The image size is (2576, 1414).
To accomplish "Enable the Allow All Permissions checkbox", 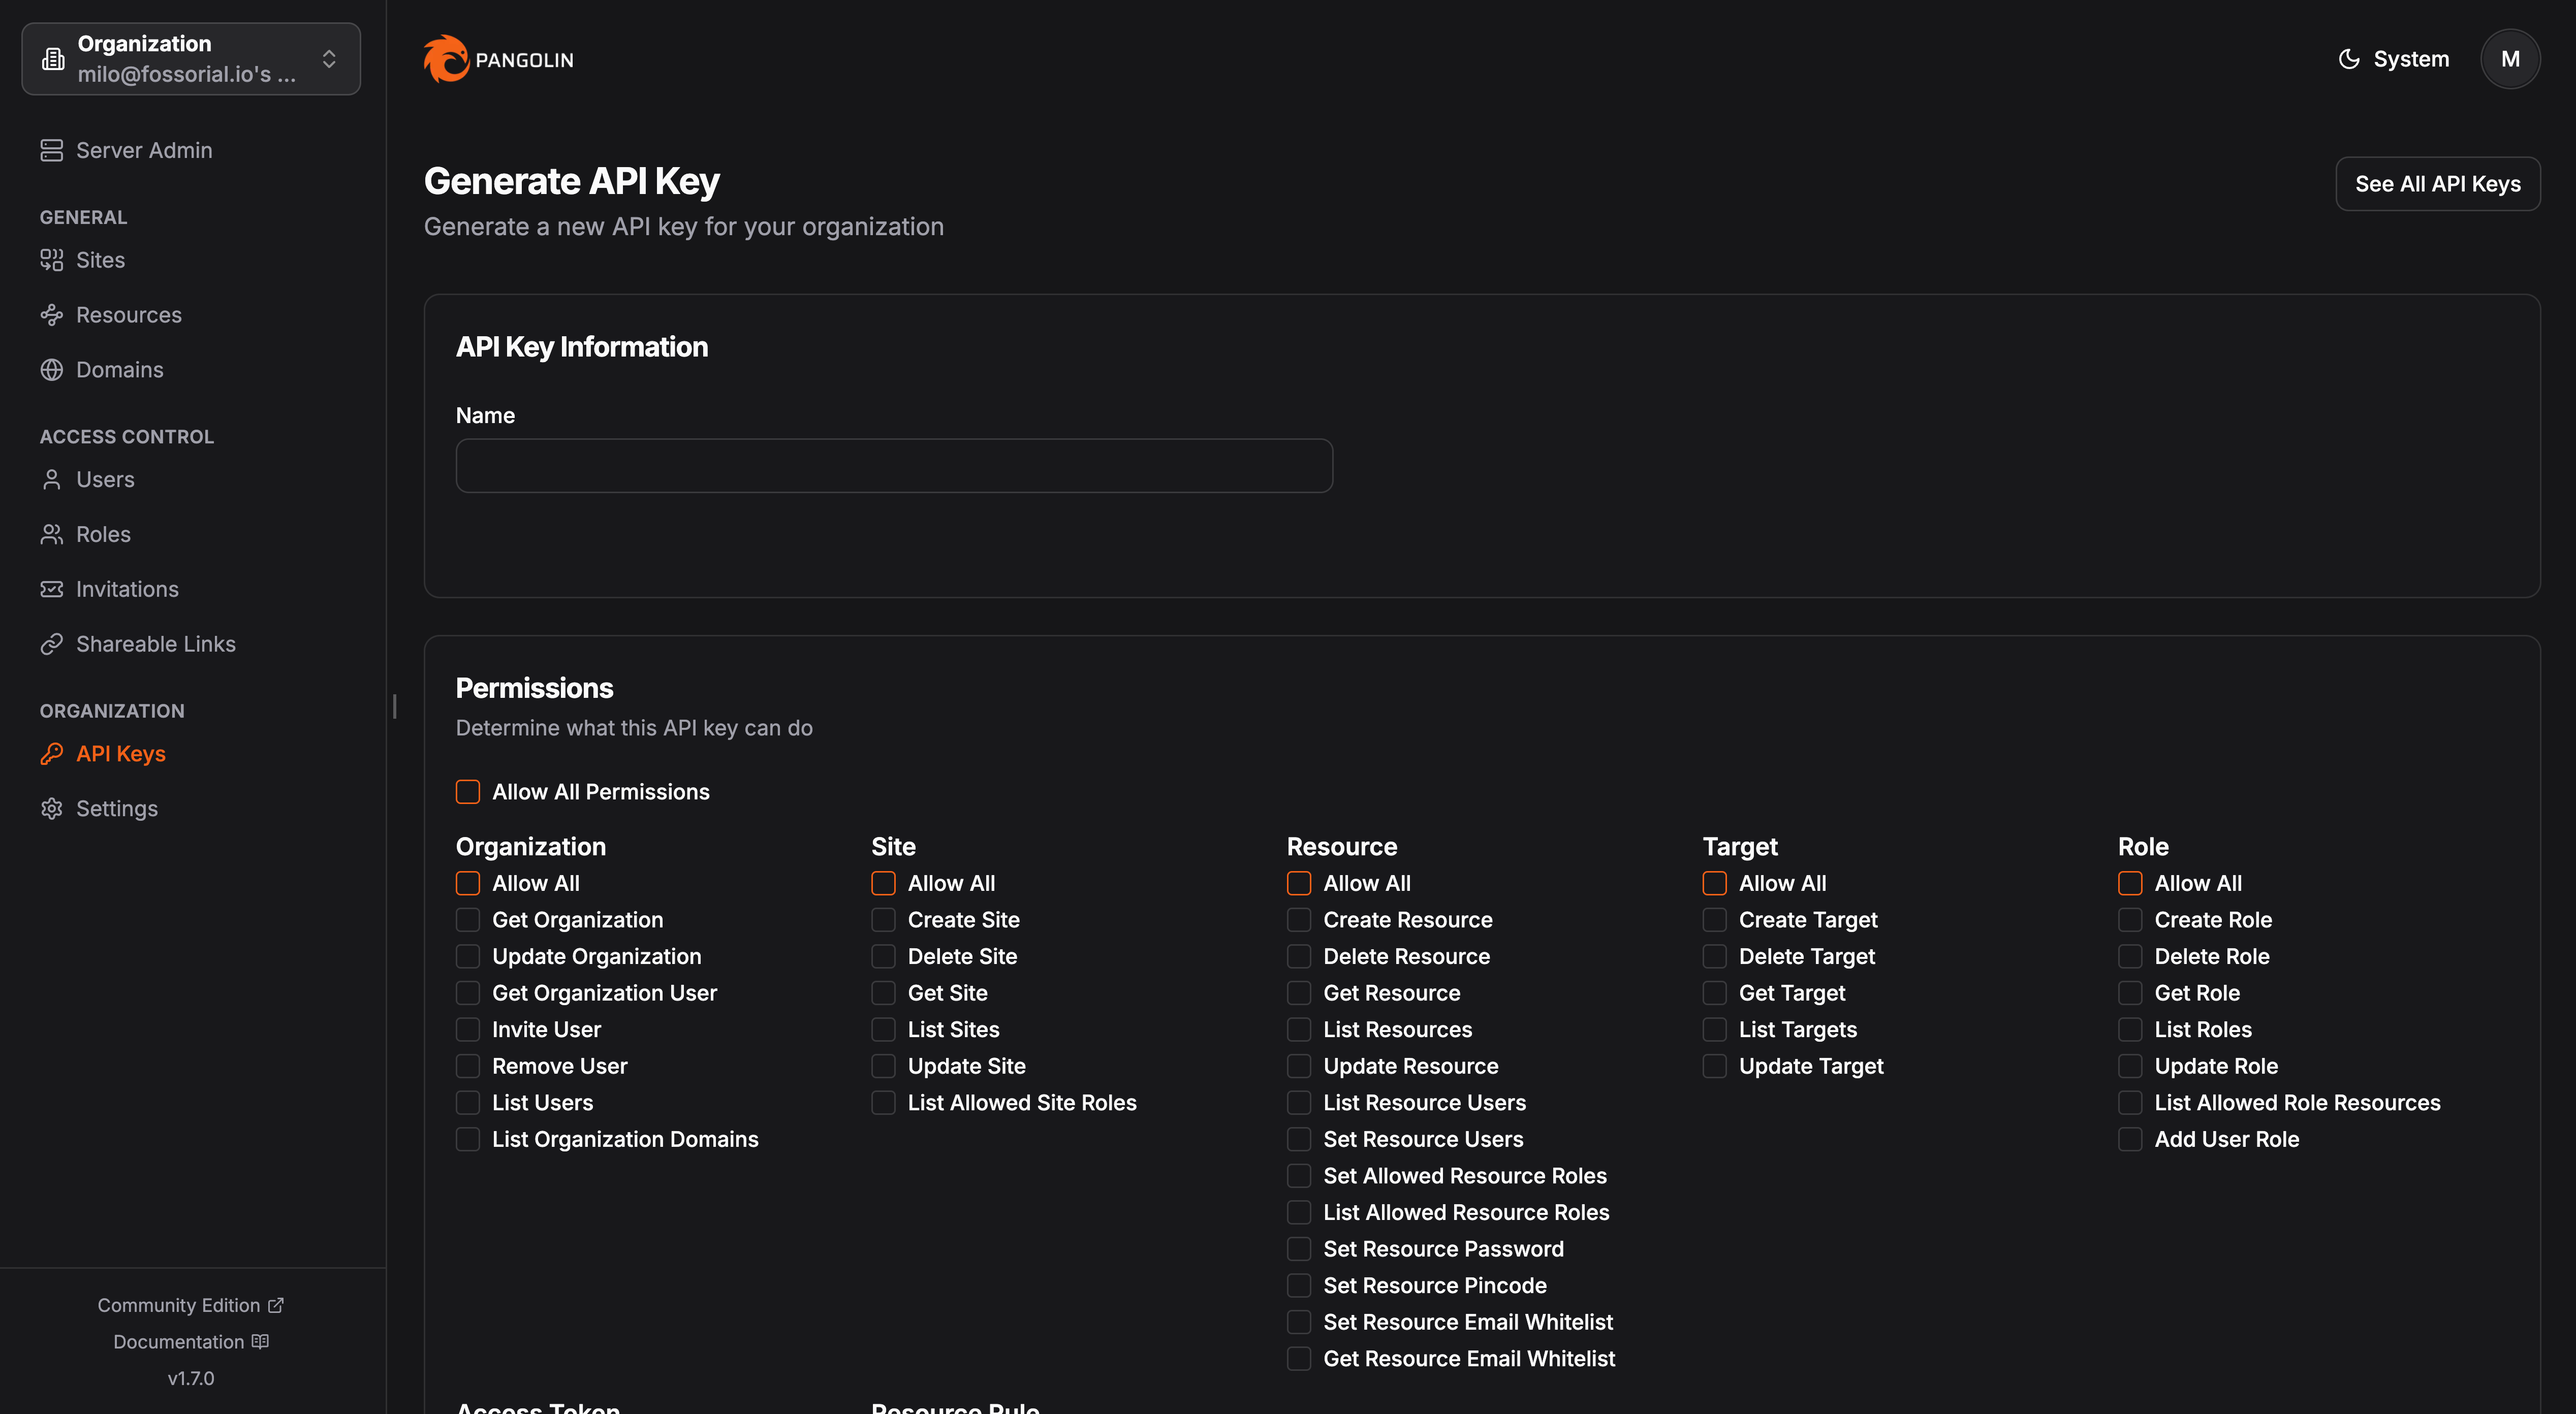I will [468, 791].
